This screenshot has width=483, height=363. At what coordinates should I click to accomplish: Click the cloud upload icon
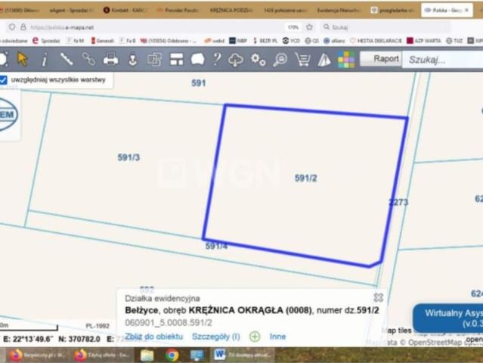pyautogui.click(x=236, y=59)
